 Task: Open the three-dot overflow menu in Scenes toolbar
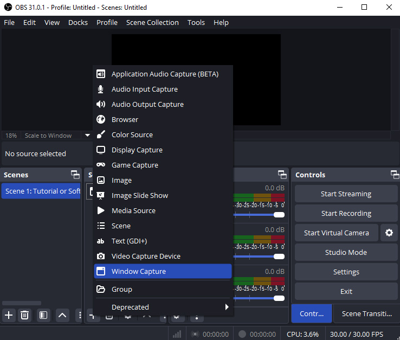pyautogui.click(x=80, y=315)
